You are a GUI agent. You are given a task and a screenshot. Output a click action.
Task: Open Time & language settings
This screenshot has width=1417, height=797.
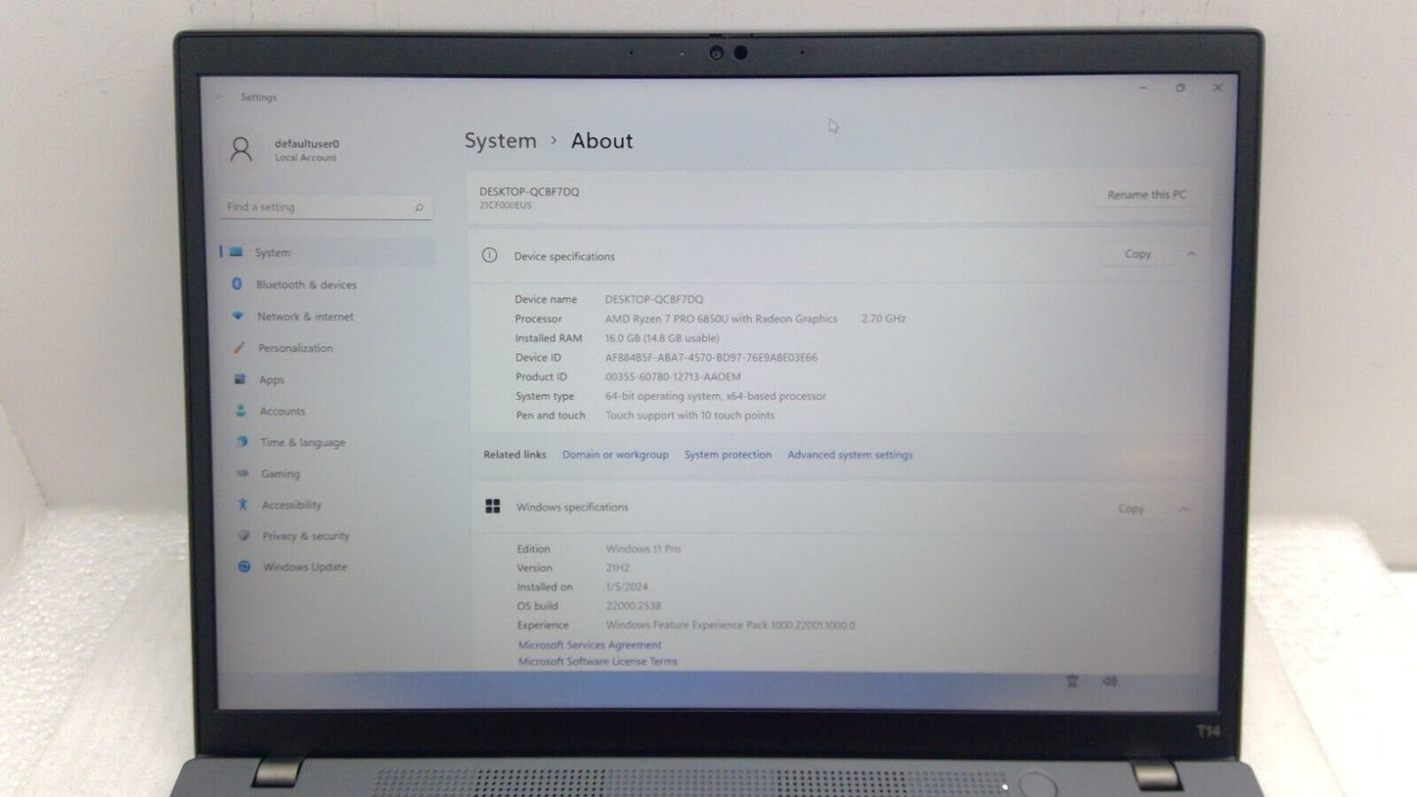click(x=302, y=442)
